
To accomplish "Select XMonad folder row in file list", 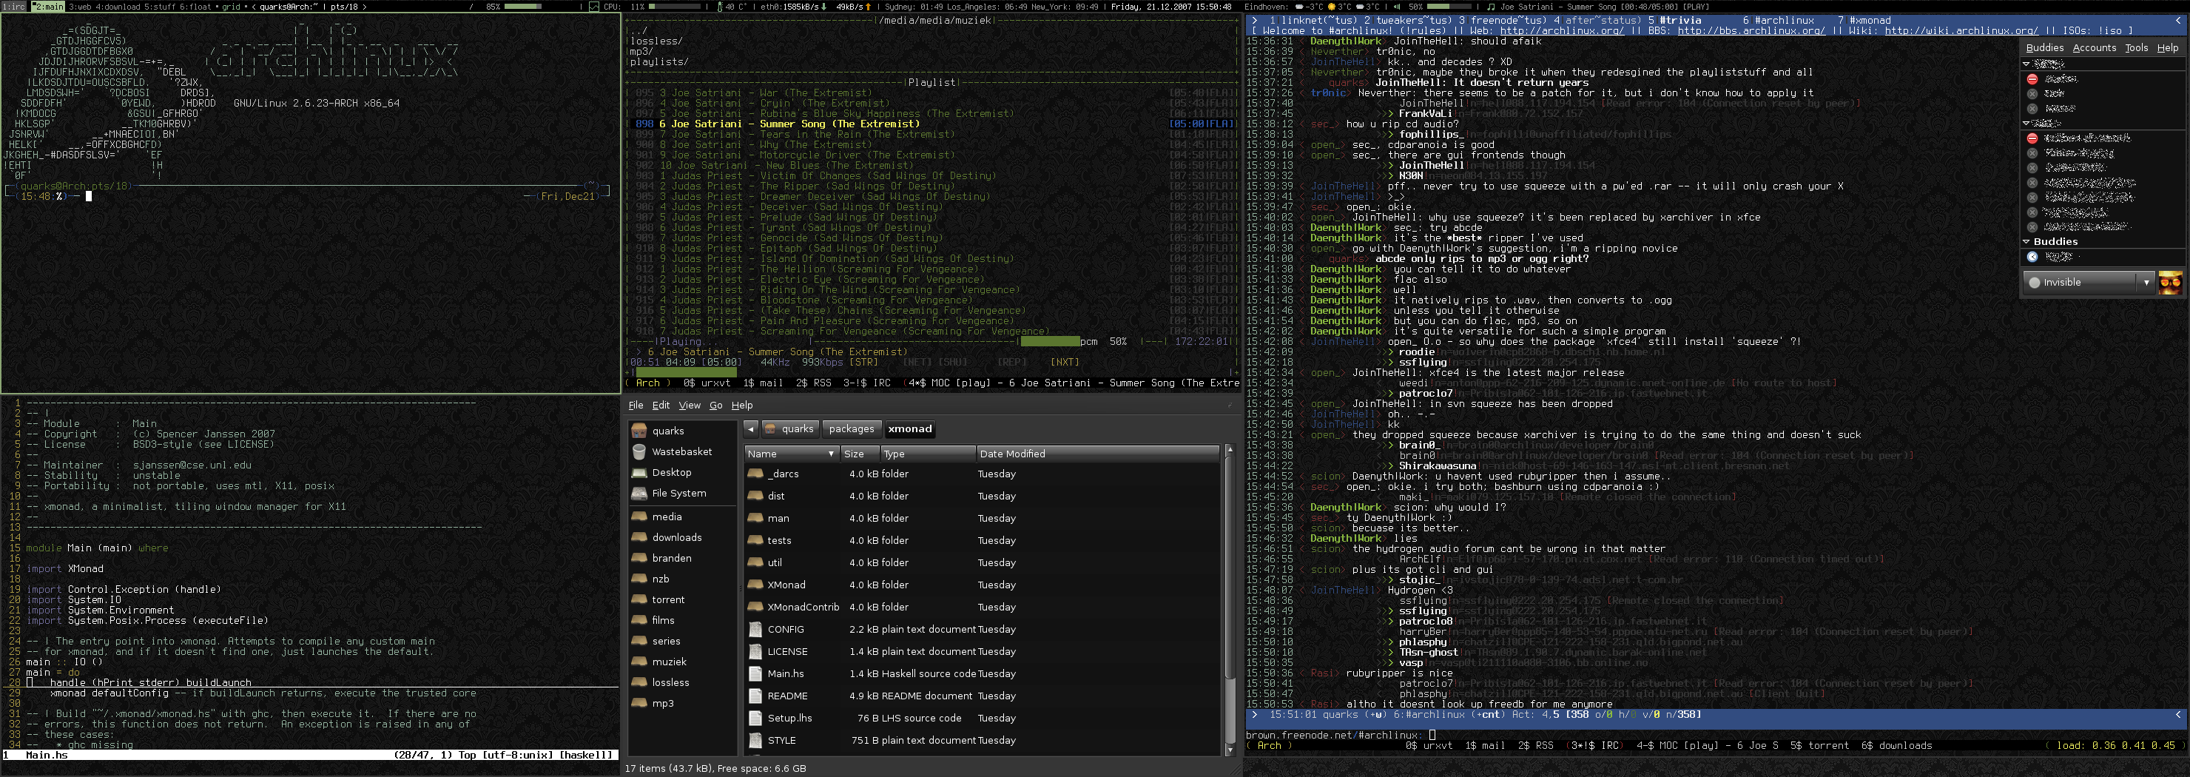I will (x=982, y=585).
